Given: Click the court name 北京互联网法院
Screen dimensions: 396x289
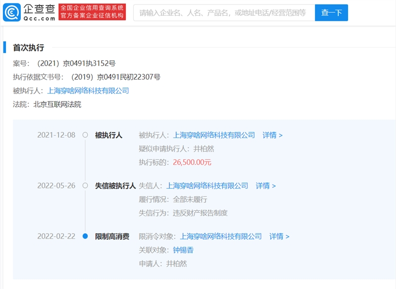Looking at the screenshot, I should click(x=57, y=104).
